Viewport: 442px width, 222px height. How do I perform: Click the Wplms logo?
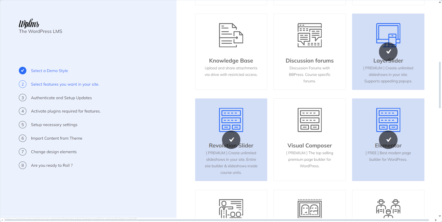point(29,23)
